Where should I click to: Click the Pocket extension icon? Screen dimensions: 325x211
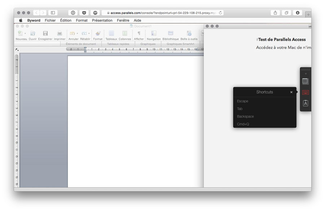point(84,13)
